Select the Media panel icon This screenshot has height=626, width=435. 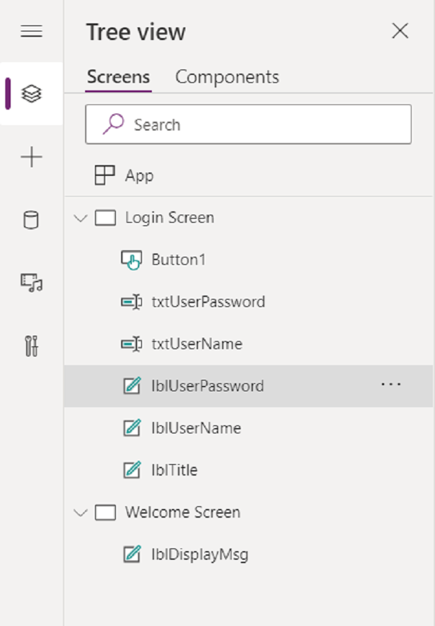tap(31, 283)
